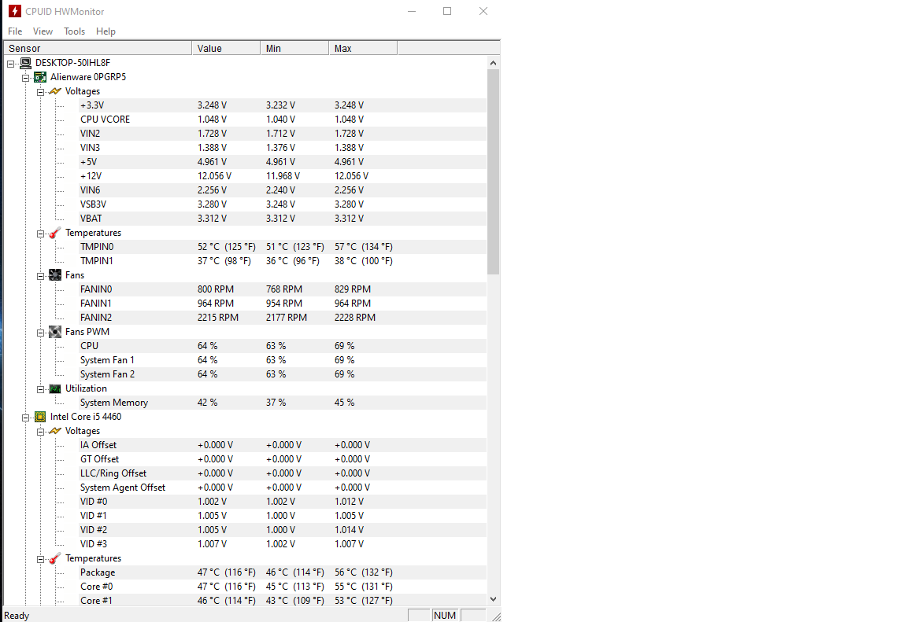The width and height of the screenshot is (907, 622).
Task: Open the View menu
Action: [x=43, y=31]
